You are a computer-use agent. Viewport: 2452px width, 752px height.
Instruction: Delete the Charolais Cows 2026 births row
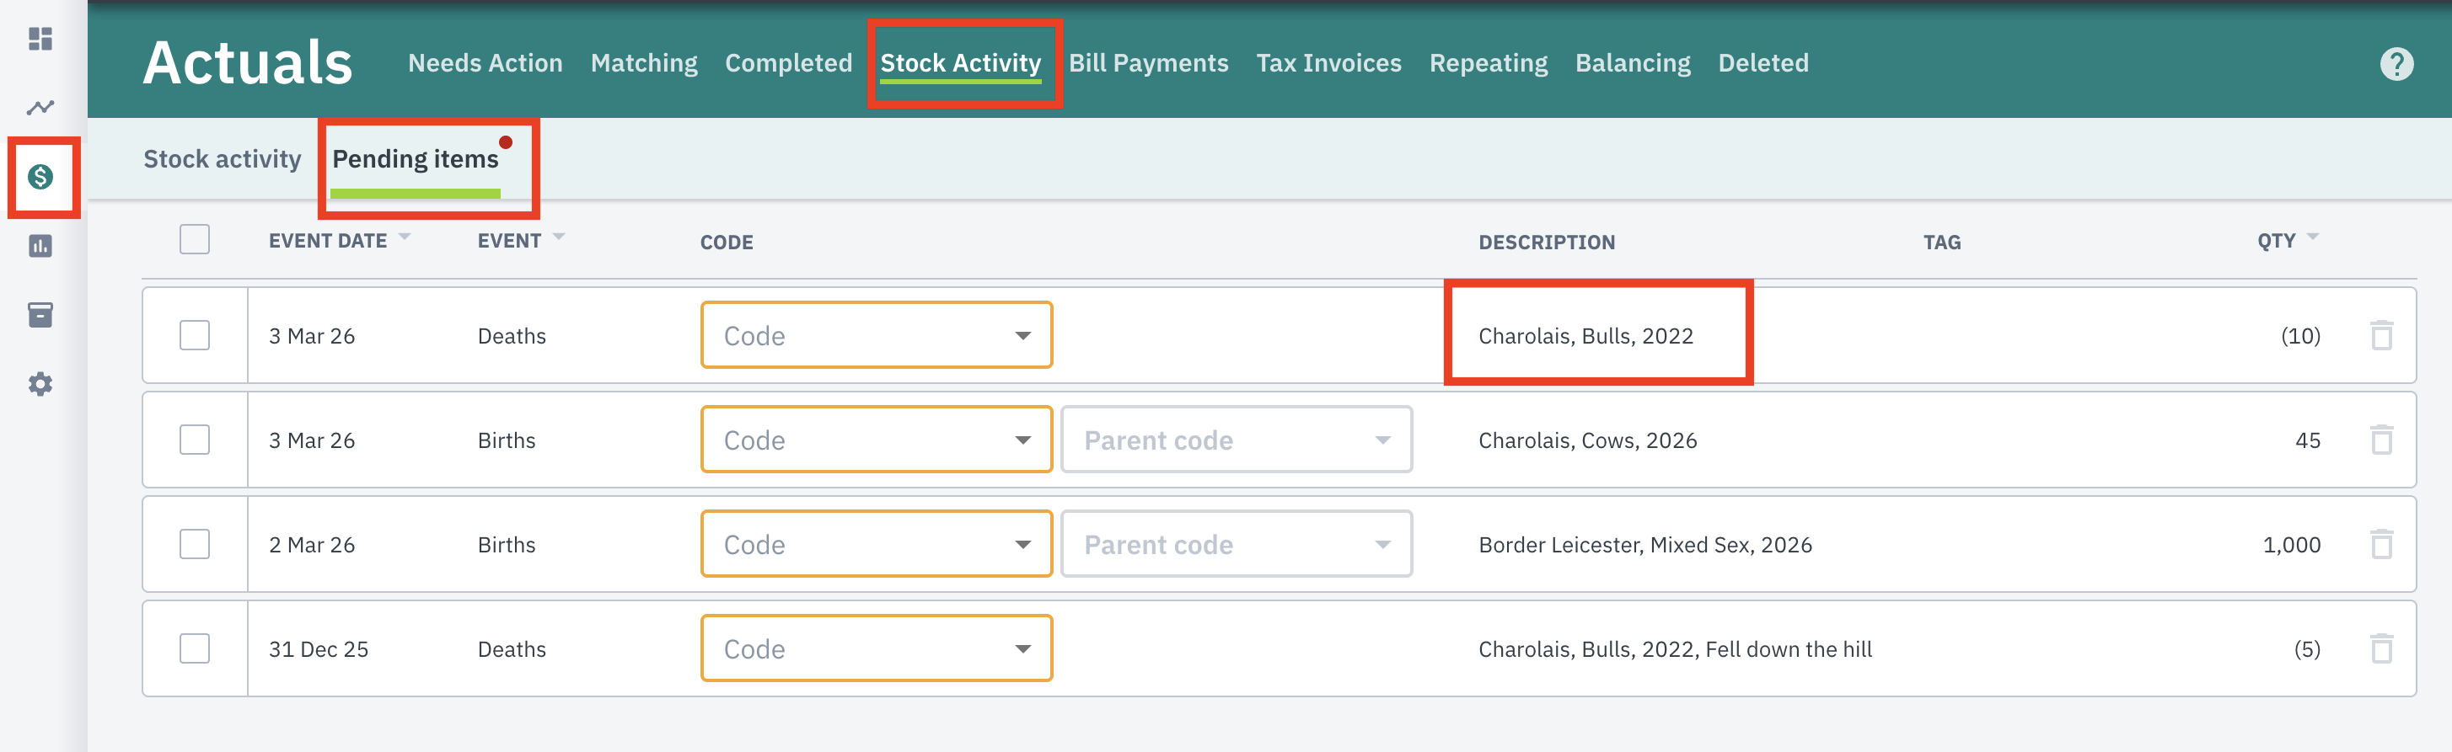(x=2380, y=440)
